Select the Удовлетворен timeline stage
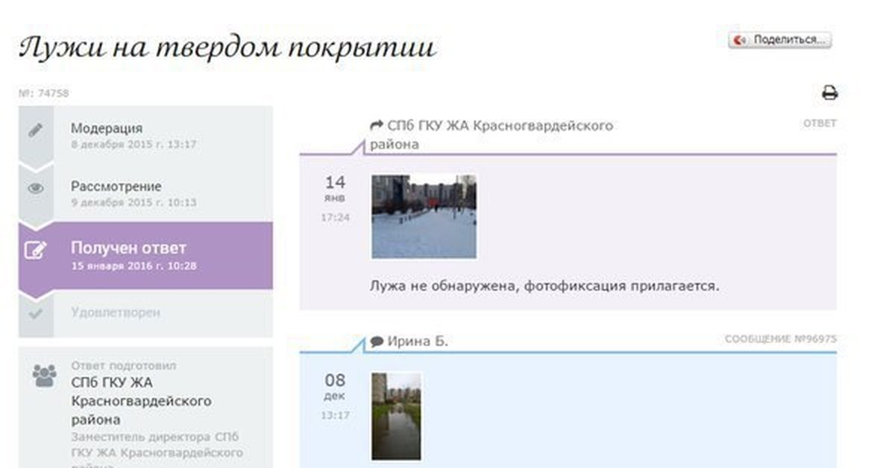Image resolution: width=895 pixels, height=468 pixels. click(x=116, y=313)
